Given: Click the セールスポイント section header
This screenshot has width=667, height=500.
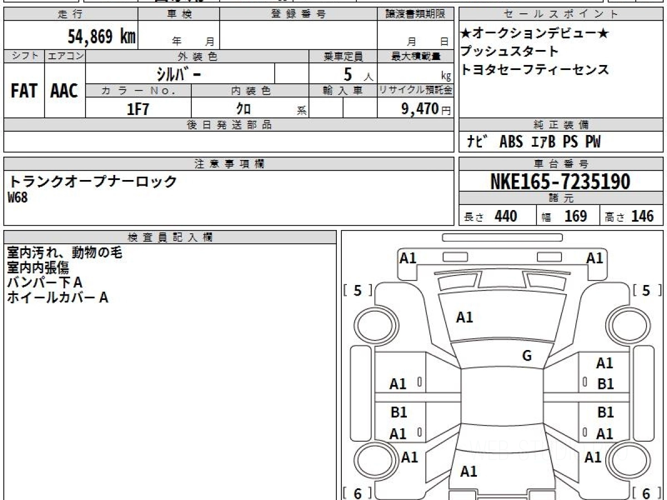Looking at the screenshot, I should (x=561, y=14).
